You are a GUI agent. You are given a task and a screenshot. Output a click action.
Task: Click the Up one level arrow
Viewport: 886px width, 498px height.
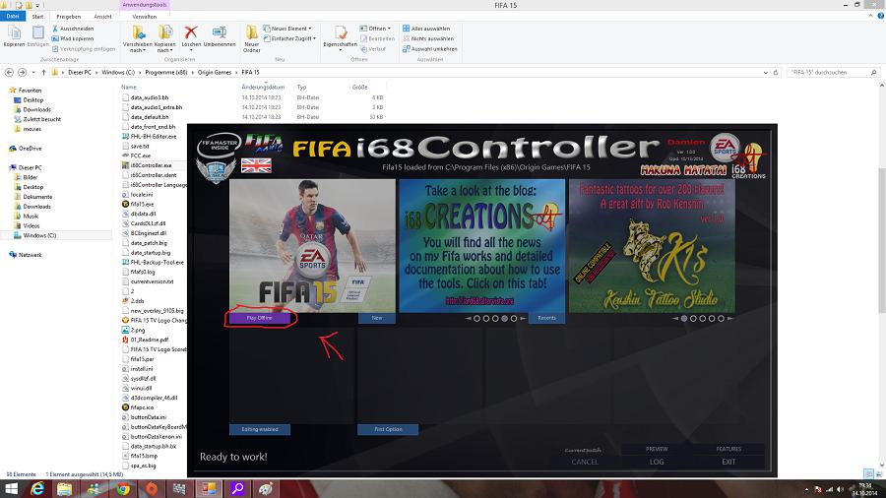point(43,72)
